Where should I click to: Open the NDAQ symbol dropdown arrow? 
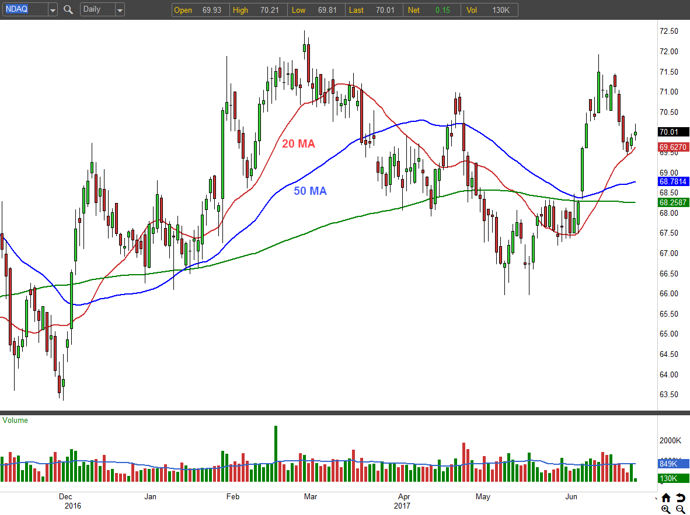point(52,9)
